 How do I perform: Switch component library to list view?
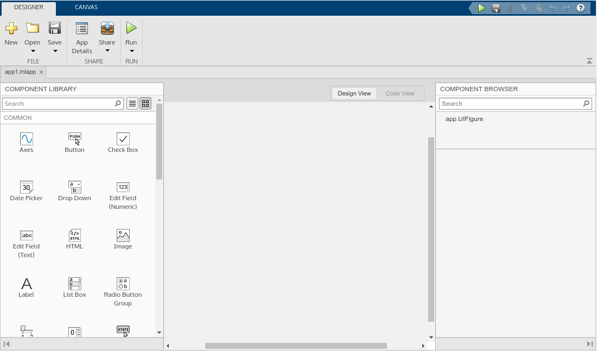(132, 104)
